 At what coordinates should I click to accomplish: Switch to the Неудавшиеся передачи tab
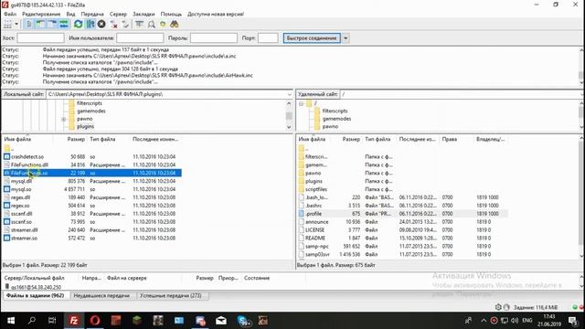[x=101, y=295]
